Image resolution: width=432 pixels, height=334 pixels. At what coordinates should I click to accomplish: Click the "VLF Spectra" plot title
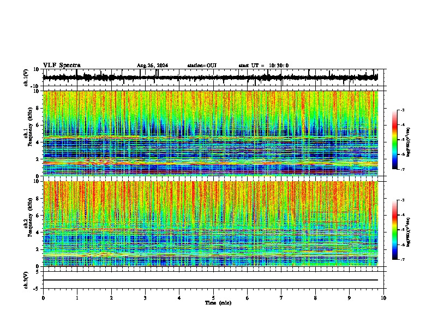62,65
